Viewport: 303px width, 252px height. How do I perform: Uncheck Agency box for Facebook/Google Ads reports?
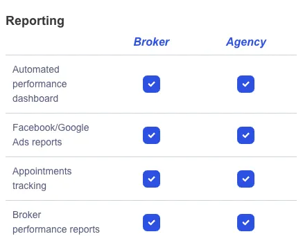(245, 135)
